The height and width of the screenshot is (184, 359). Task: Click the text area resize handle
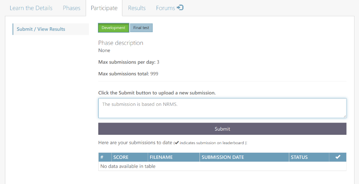coord(344,116)
